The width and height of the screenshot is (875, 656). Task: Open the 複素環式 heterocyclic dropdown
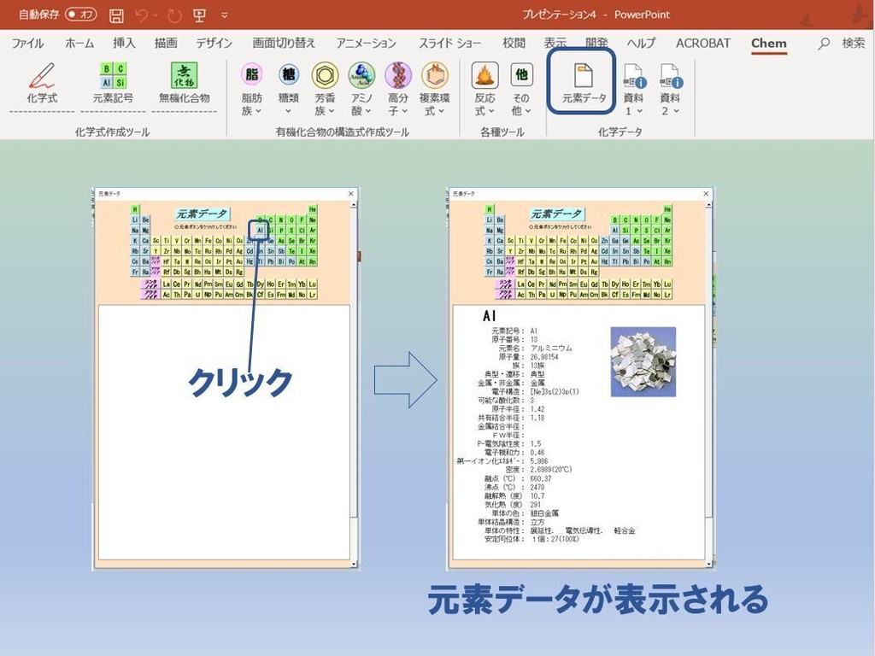click(435, 89)
